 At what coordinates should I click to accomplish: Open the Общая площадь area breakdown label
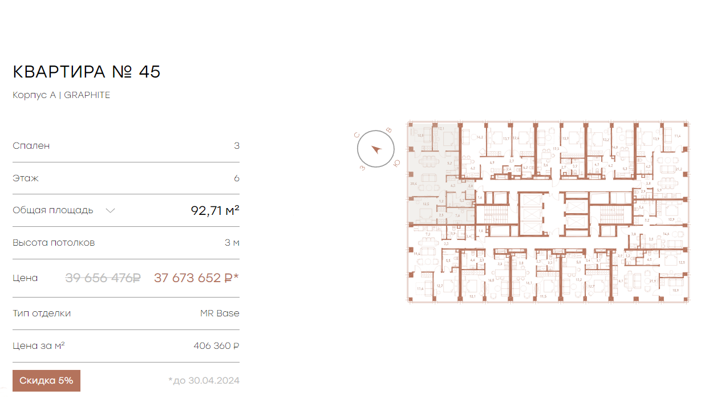click(53, 210)
